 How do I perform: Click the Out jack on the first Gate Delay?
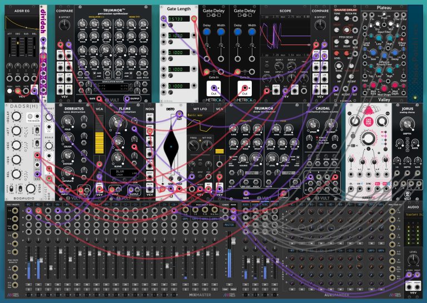pyautogui.click(x=213, y=88)
